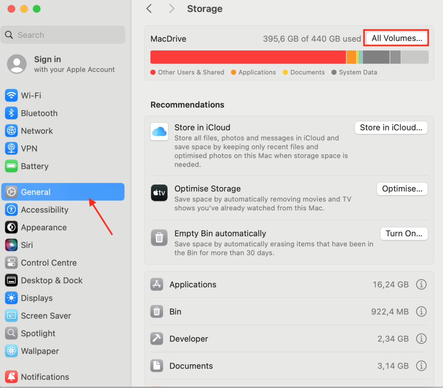Click the Documents category page icon
The height and width of the screenshot is (388, 443).
tap(157, 366)
